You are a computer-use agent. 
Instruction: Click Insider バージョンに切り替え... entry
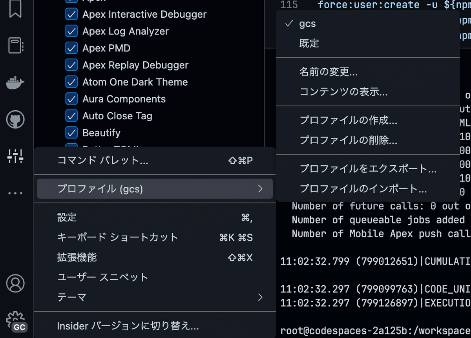tap(155, 326)
